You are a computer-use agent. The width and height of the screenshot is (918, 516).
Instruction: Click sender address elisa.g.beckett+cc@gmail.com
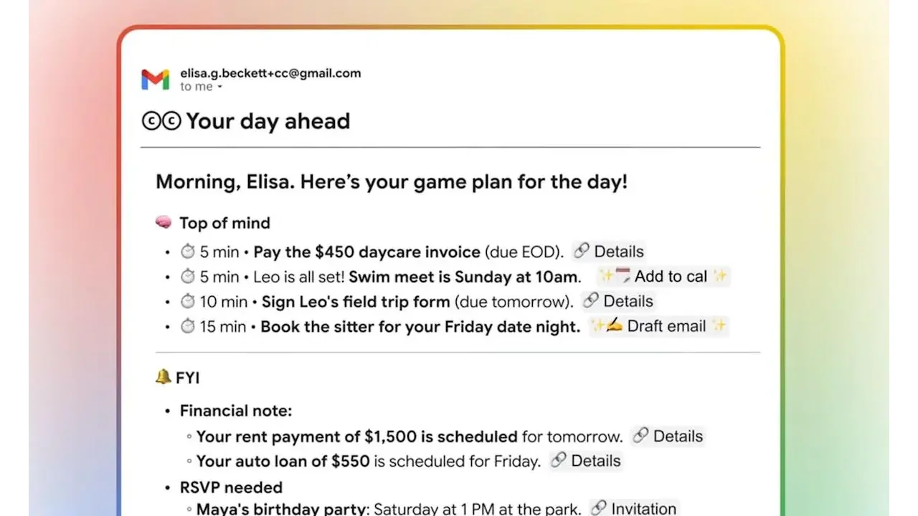270,72
